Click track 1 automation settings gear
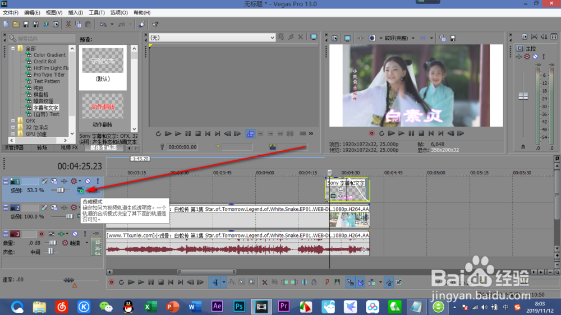 (x=73, y=181)
